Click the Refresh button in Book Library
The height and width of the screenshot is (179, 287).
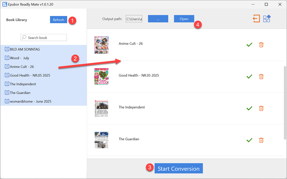click(59, 20)
